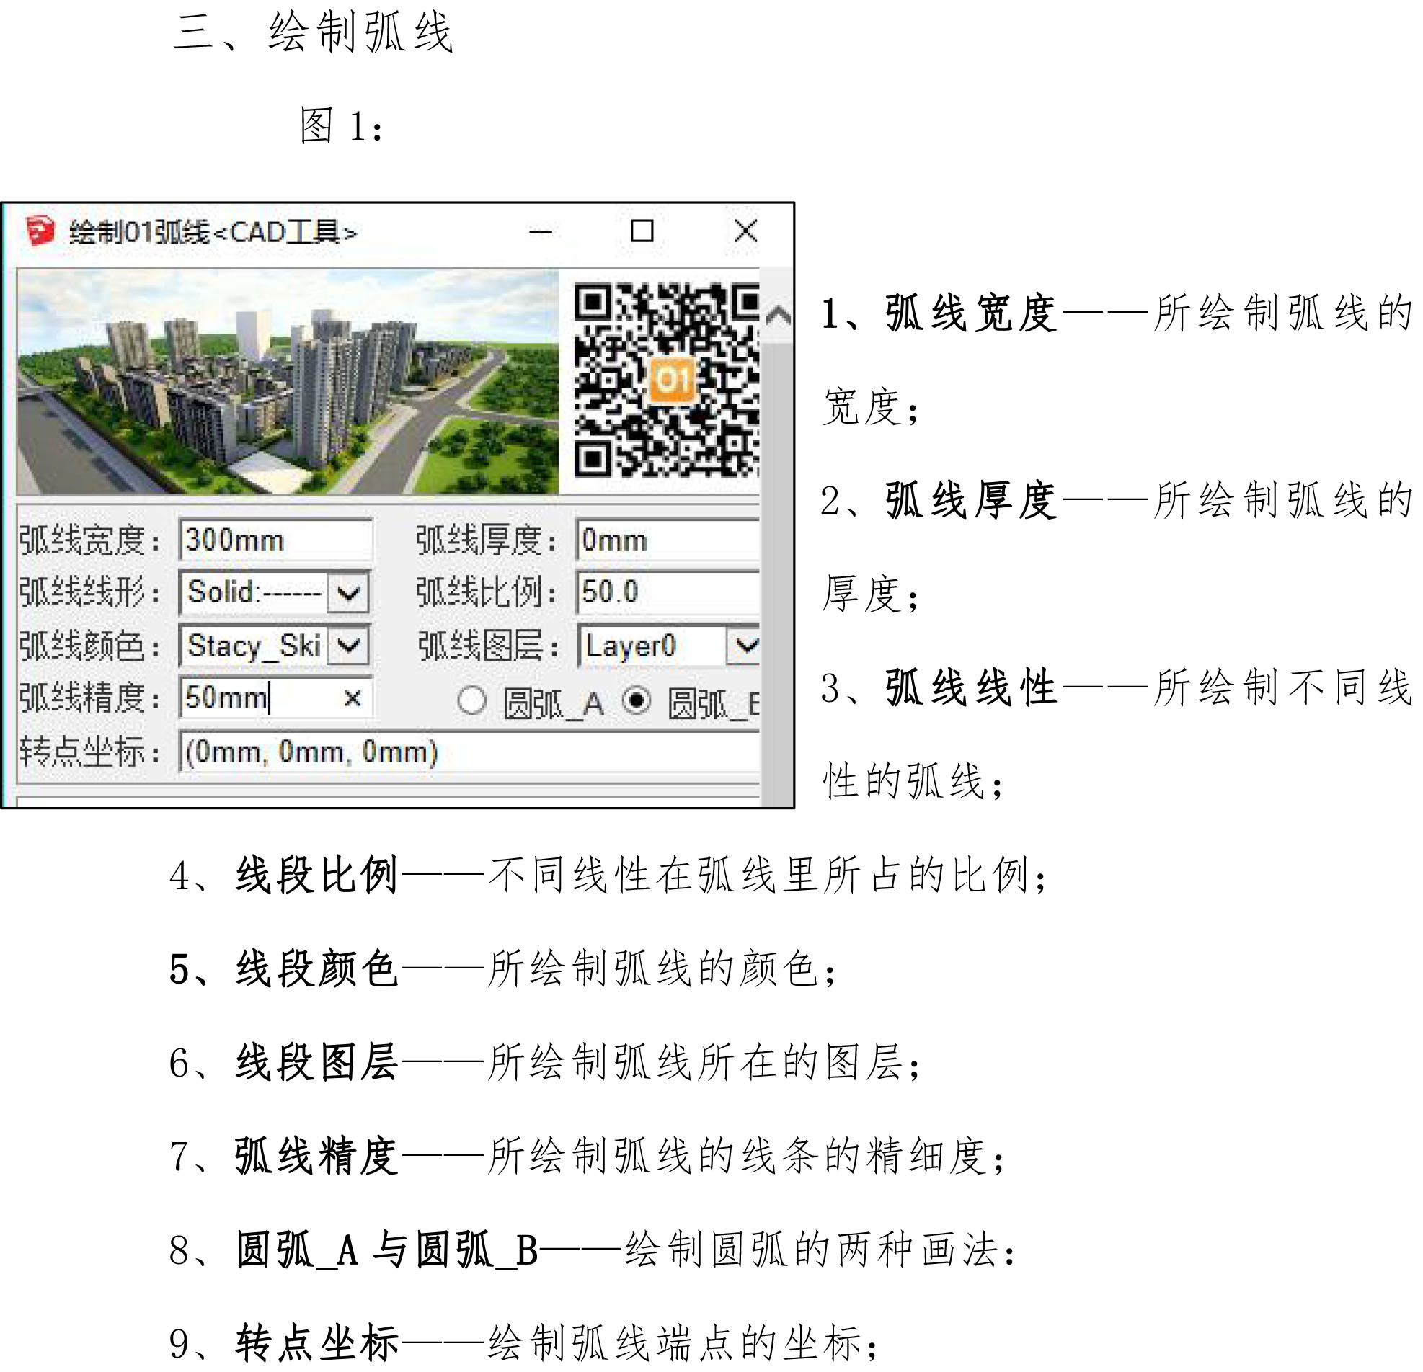This screenshot has height=1372, width=1423.
Task: Click the 弧线颜色 label in the dialog
Action: (x=90, y=646)
